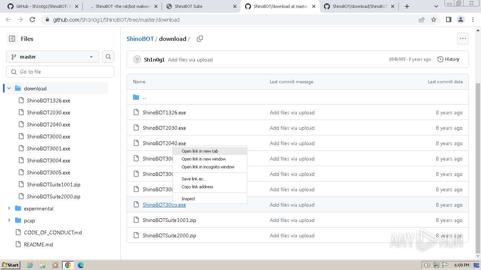Click the experimental folder icon in sidebar
Screen dimensions: 481x270
click(x=18, y=208)
